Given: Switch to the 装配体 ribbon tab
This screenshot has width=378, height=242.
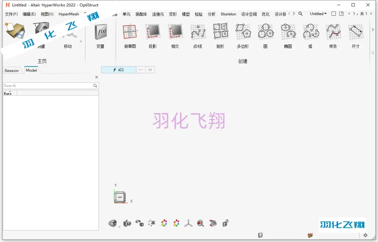Looking at the screenshot, I should coord(141,14).
